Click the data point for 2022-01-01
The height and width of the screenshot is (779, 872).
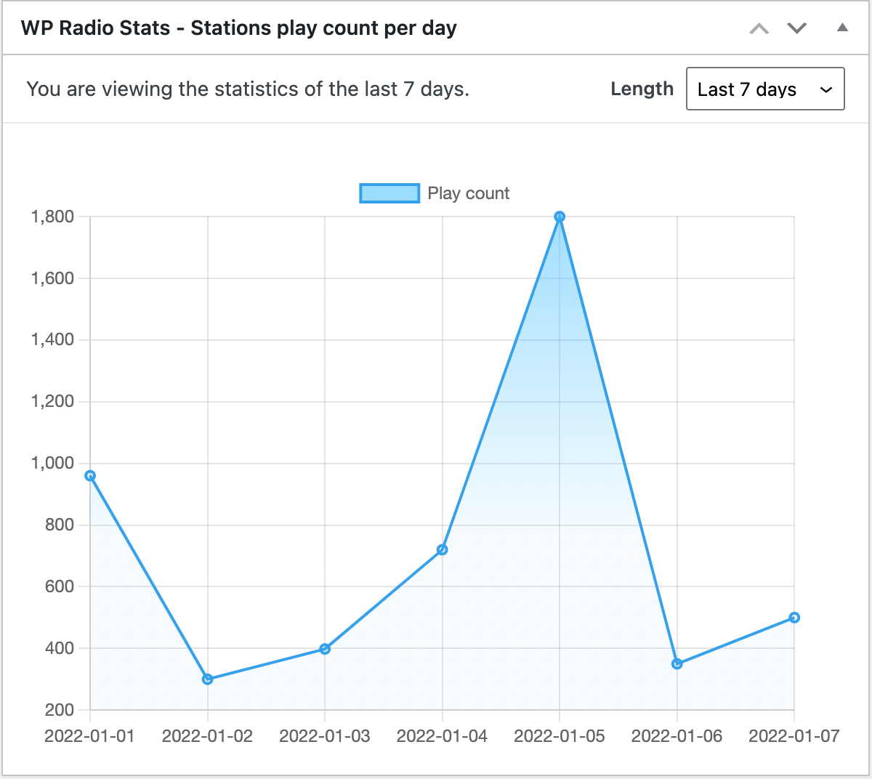tap(90, 476)
